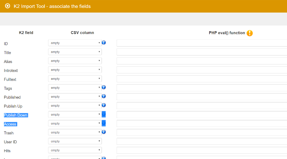Click the PHP eval field for Publish Up row

[202, 106]
